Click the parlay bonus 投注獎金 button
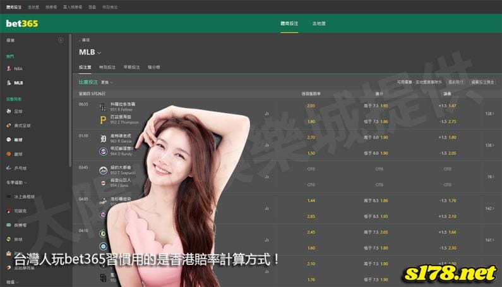 (x=482, y=82)
